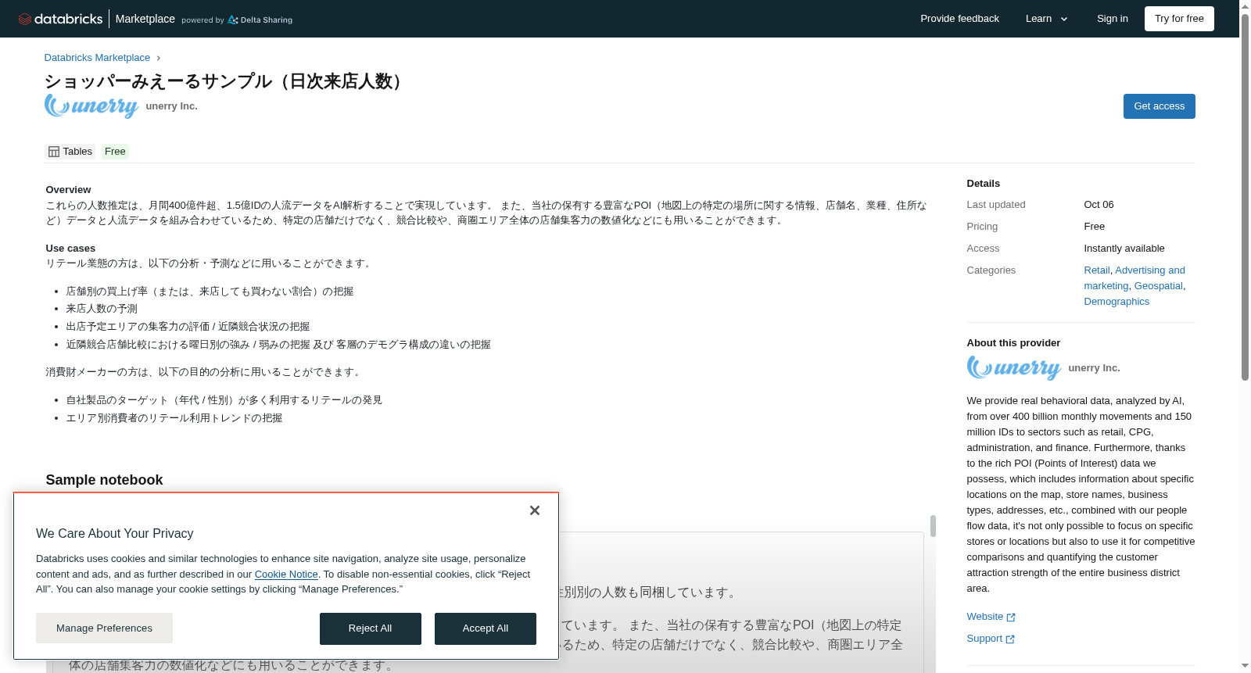
Task: Click the Instantly available access value
Action: click(1124, 249)
